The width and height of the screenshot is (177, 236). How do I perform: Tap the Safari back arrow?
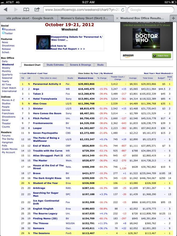pyautogui.click(x=6, y=10)
